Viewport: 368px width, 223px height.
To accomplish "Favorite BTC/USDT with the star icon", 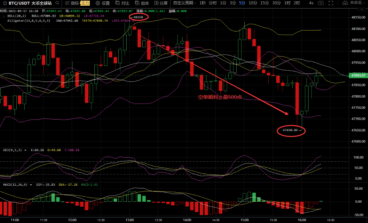I will pyautogui.click(x=5, y=3).
